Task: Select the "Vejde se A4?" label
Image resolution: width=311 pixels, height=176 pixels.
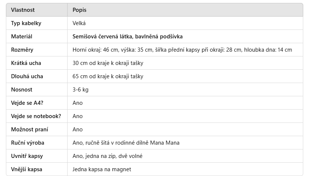Action: tap(27, 103)
